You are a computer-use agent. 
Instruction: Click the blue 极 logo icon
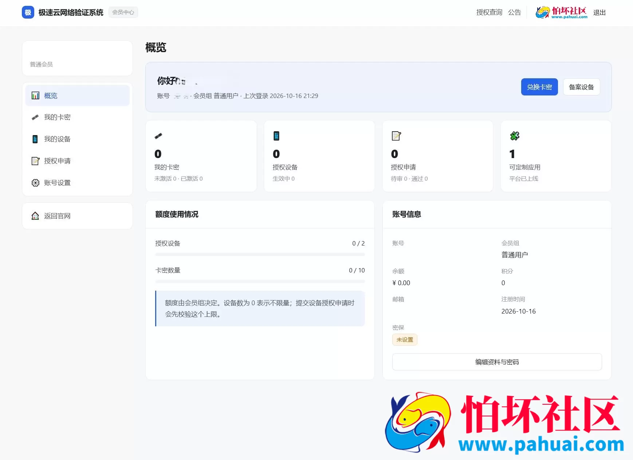pos(28,12)
